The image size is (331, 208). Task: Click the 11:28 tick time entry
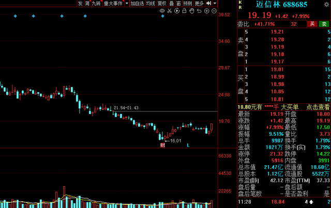tap(245, 202)
